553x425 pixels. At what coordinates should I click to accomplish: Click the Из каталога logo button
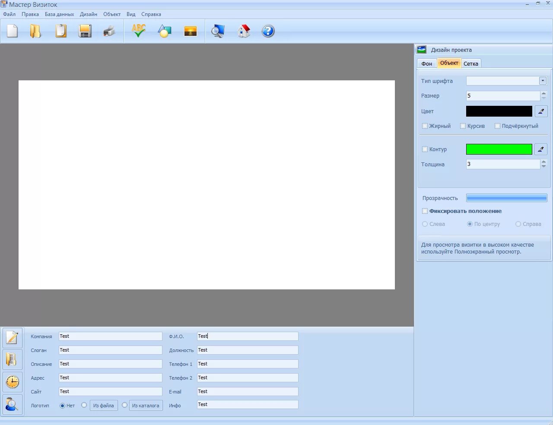click(x=146, y=406)
